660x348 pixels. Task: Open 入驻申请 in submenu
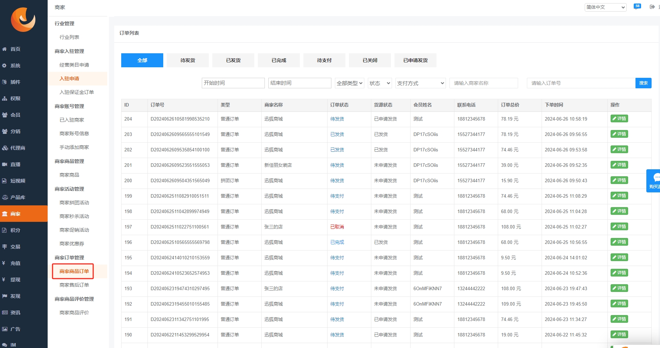coord(69,79)
